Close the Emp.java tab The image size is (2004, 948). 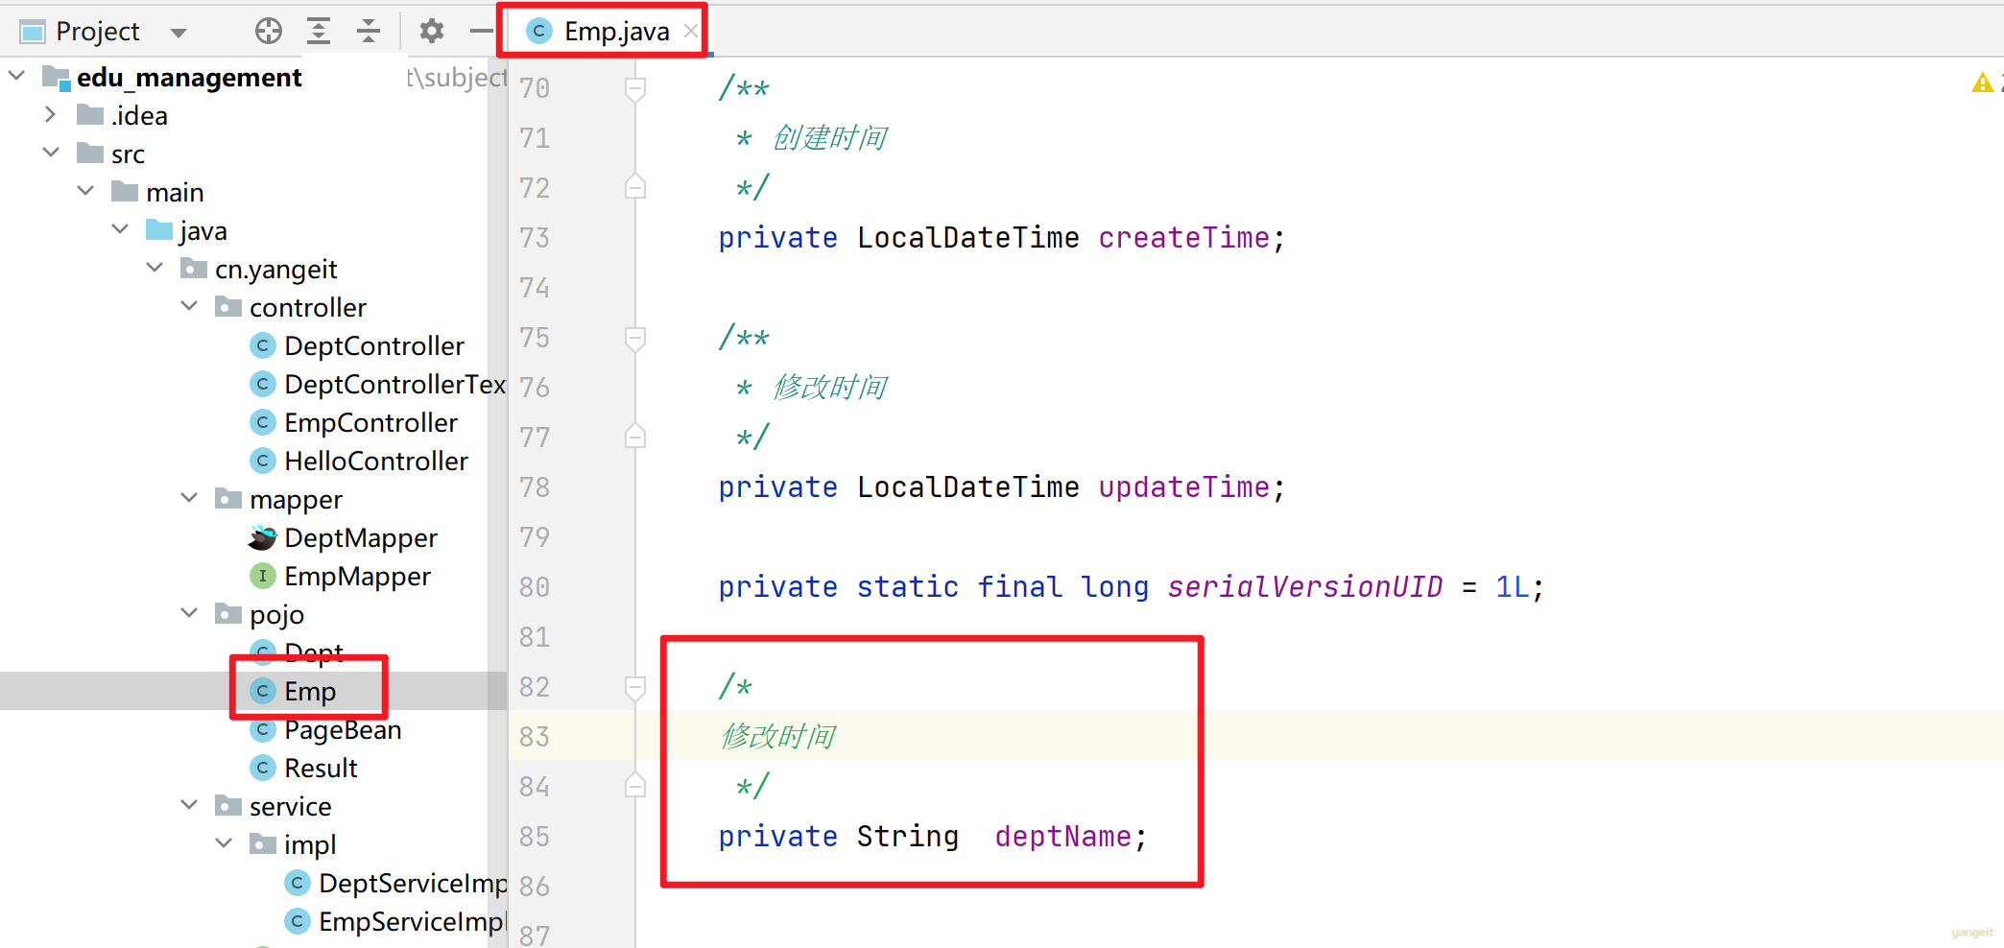[x=690, y=32]
